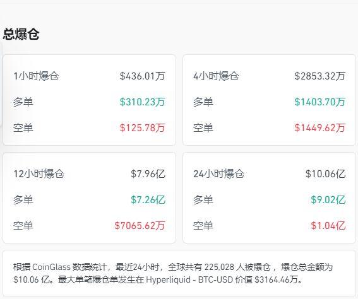
Task: Click the 24-hour long value $9.02亿
Action: click(328, 199)
